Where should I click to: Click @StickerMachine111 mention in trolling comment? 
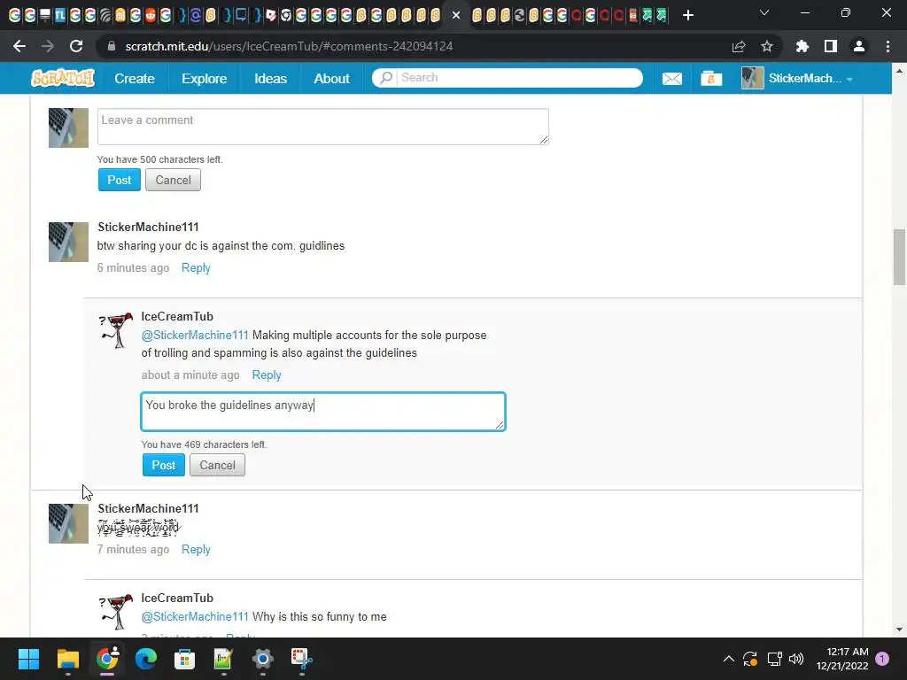pyautogui.click(x=195, y=336)
